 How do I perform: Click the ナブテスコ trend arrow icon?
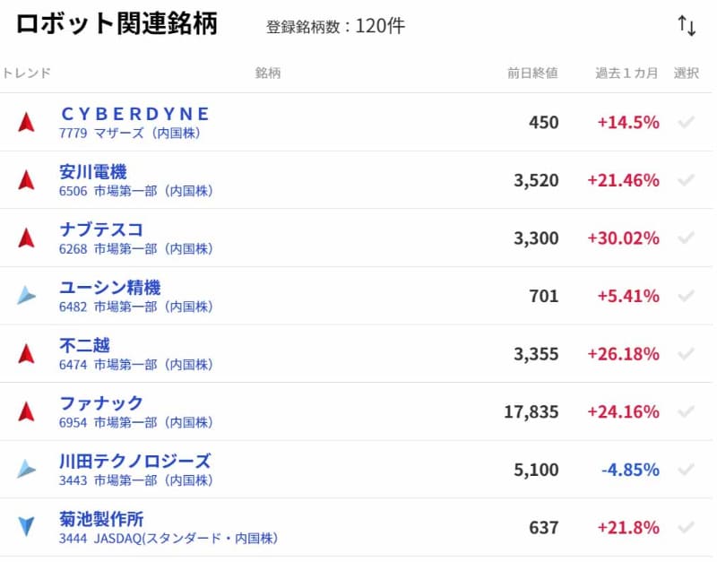[27, 238]
